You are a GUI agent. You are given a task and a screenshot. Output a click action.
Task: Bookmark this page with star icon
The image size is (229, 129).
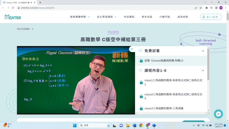[x=201, y=8]
